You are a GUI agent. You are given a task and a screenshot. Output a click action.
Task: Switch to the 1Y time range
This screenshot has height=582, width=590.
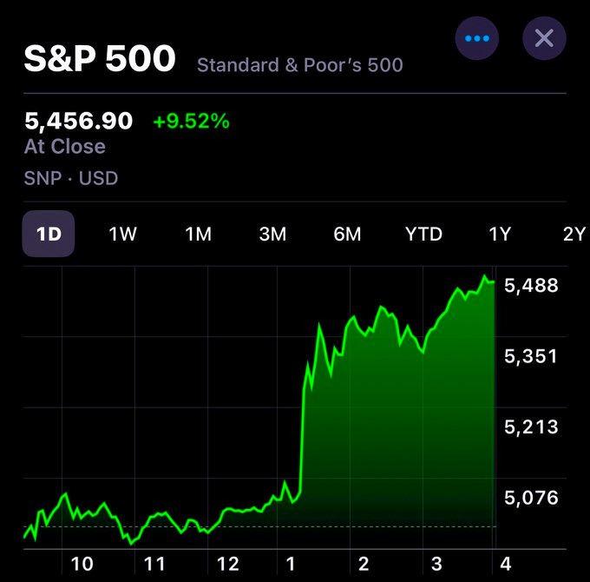499,234
